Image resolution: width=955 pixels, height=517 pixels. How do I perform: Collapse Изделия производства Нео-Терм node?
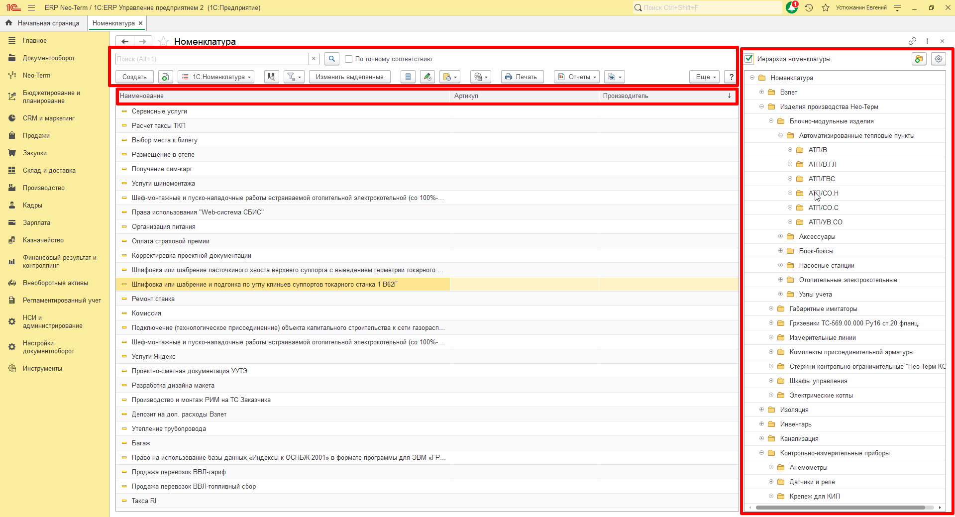pos(761,106)
